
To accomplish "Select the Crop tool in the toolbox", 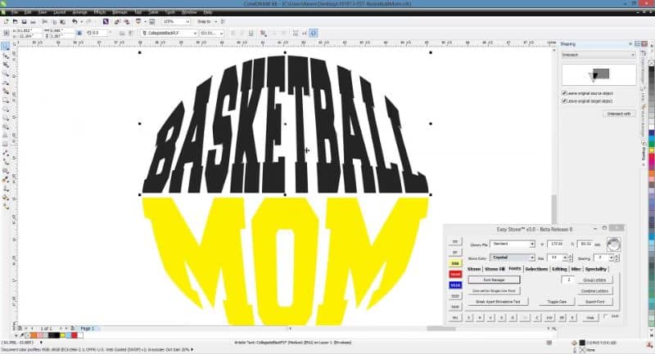I will (6, 65).
